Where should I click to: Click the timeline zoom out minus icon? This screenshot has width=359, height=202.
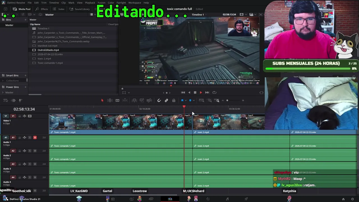tap(223, 100)
